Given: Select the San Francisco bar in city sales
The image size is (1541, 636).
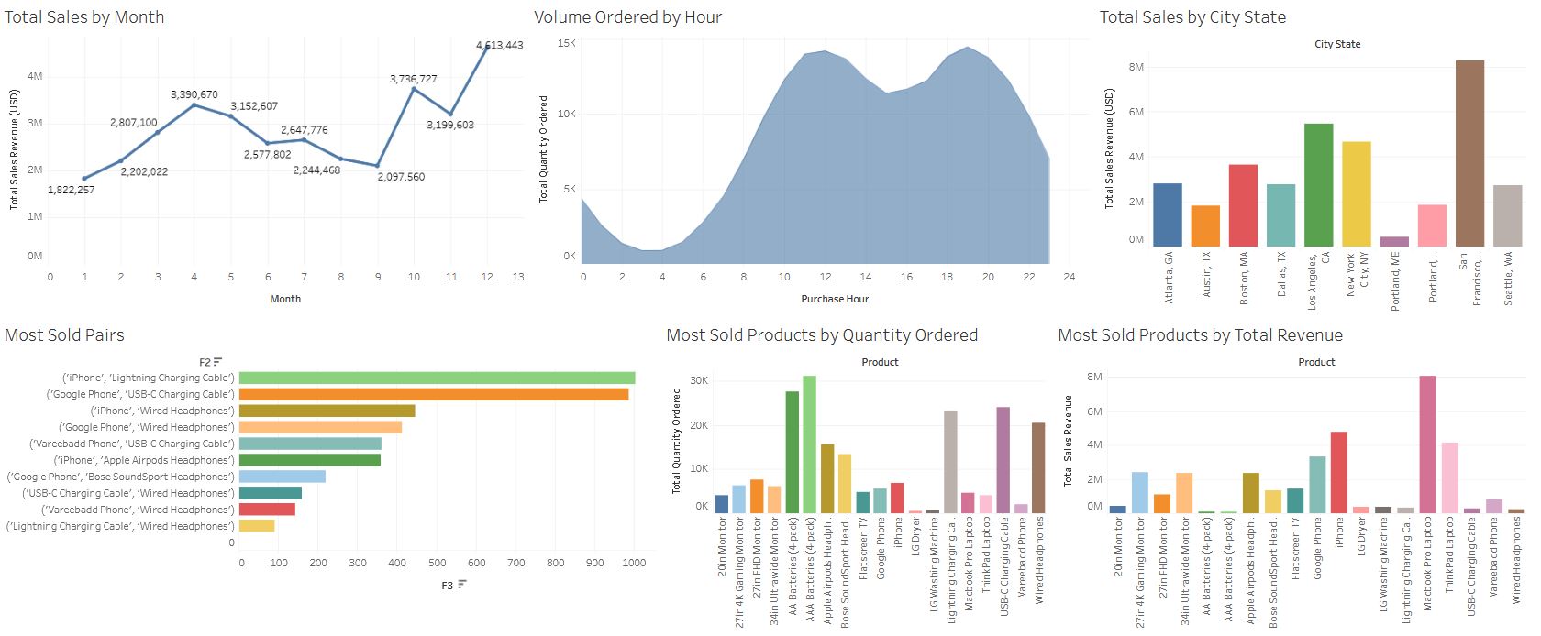Looking at the screenshot, I should pyautogui.click(x=1469, y=153).
